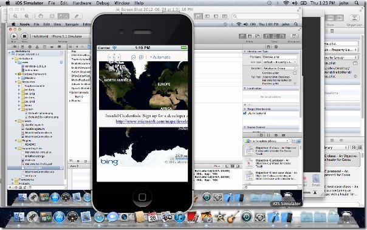Click the Xcode icon in the bottom Dock
Viewport: 367px width, 230px height.
pyautogui.click(x=273, y=217)
